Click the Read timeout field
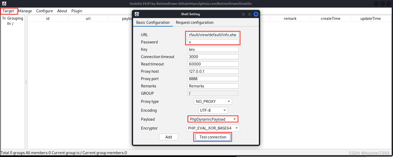The height and width of the screenshot is (157, 393). 213,64
